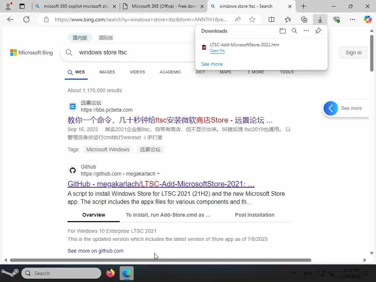The image size is (376, 282).
Task: Click the 远景论坛 tag
Action: coord(150,150)
